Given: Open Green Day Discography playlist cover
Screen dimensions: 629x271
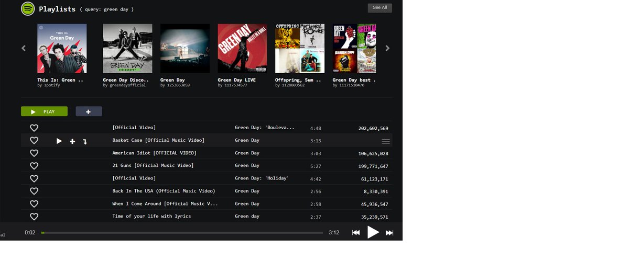Looking at the screenshot, I should 127,48.
